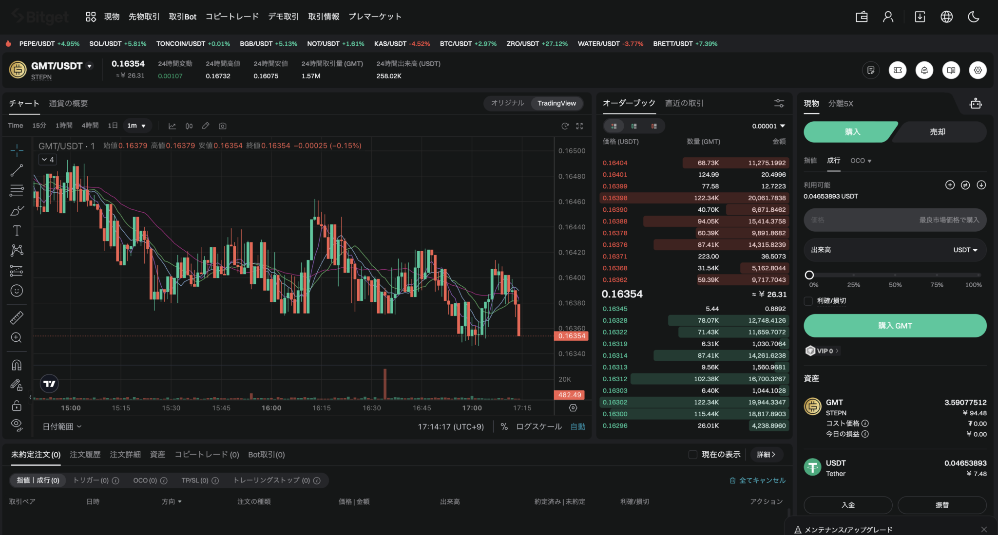The width and height of the screenshot is (998, 535).
Task: Click the ruler measure tool
Action: click(17, 318)
